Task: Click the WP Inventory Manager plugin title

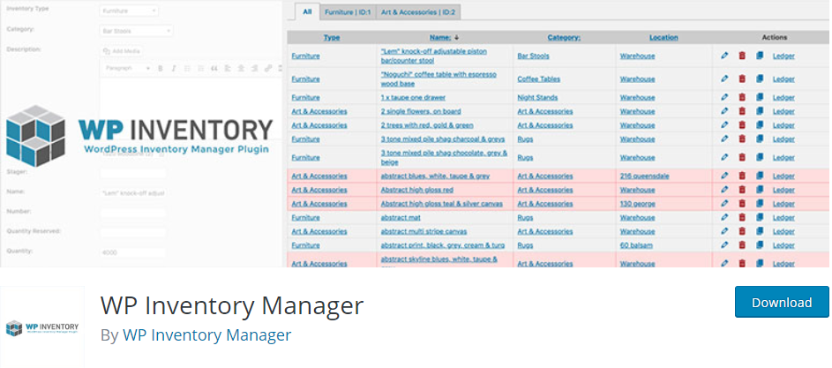Action: coord(232,306)
